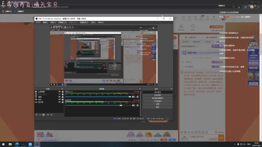Open 桌面音频 audio settings gear
Screen dimensions: 262x147
[138, 105]
